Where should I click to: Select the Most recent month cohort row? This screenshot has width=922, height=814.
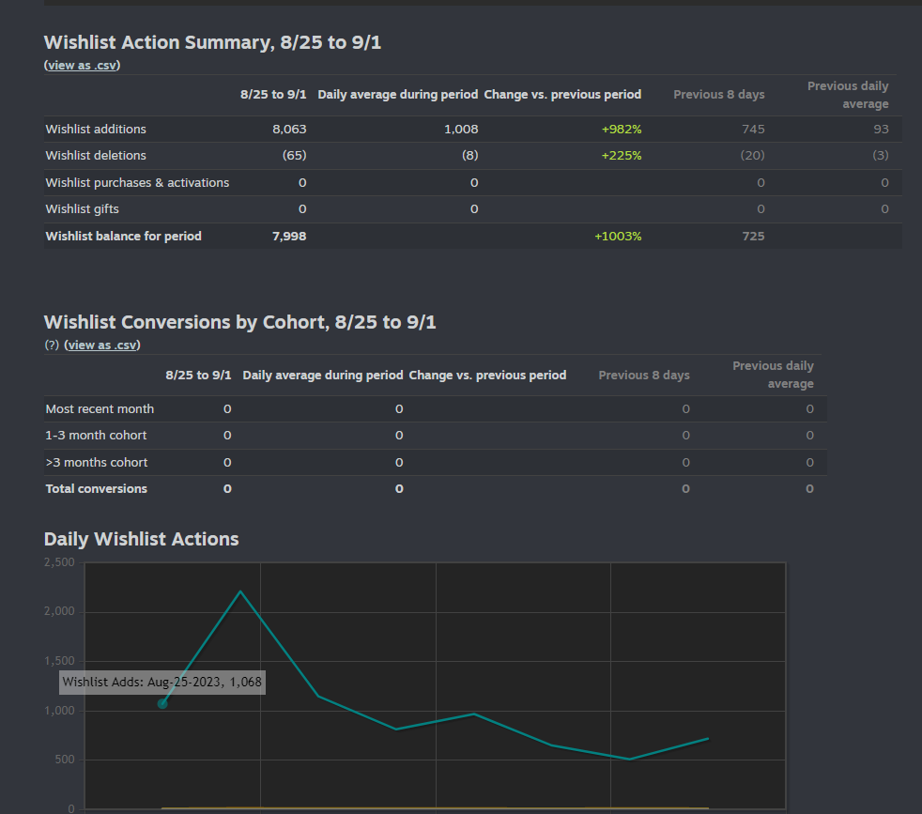98,408
